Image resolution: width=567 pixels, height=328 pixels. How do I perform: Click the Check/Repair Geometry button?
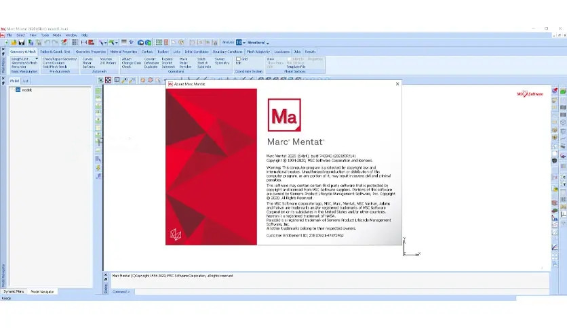tap(60, 59)
